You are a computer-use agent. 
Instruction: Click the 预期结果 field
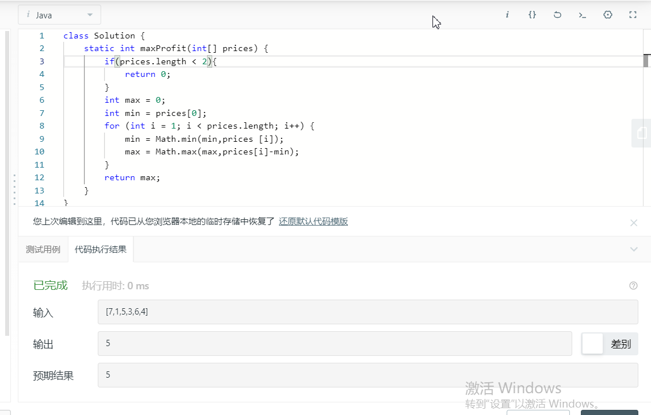click(368, 375)
